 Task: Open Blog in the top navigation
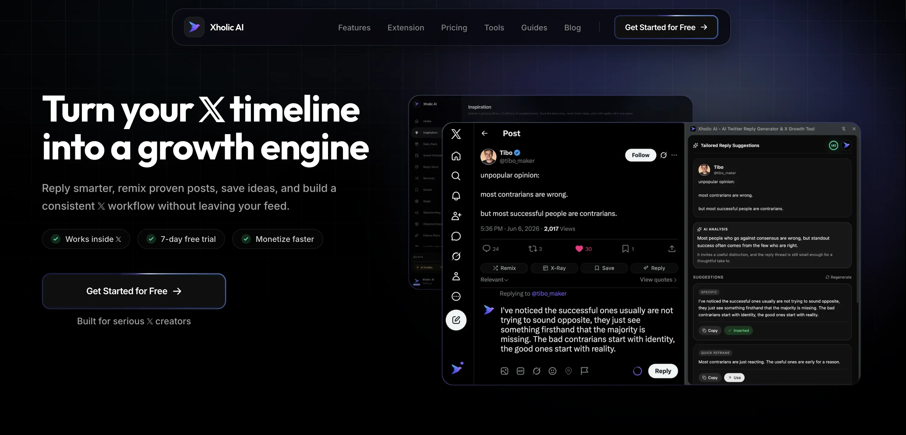click(x=572, y=27)
